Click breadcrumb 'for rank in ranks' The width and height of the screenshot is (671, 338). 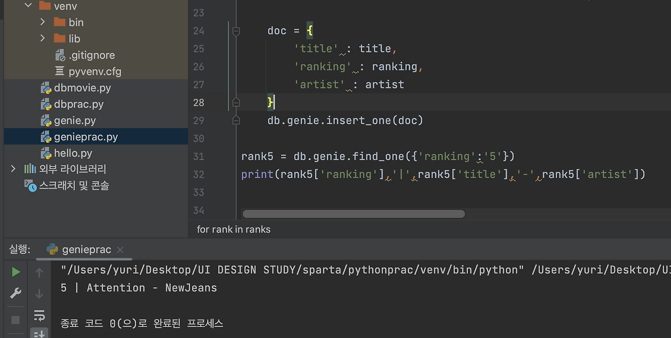point(234,229)
